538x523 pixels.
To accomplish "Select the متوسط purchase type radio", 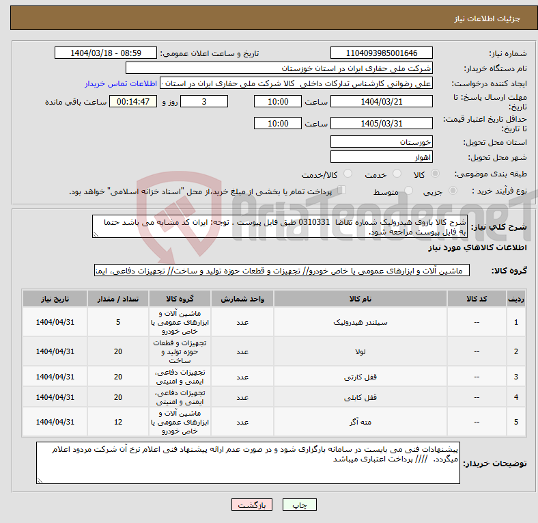I will (x=409, y=191).
